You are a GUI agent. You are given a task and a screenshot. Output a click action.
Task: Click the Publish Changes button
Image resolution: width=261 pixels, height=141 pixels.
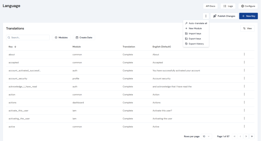coord(224,16)
